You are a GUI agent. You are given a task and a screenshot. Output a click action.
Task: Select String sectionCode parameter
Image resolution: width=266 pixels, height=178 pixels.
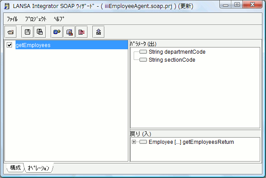[x=172, y=59]
